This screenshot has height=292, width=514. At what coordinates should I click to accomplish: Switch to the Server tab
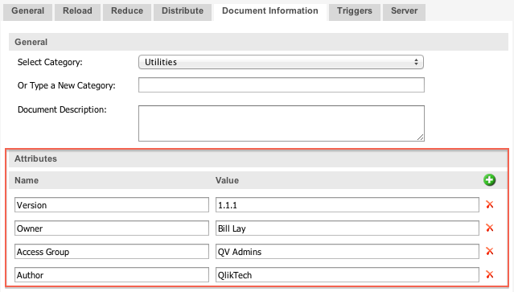click(404, 12)
